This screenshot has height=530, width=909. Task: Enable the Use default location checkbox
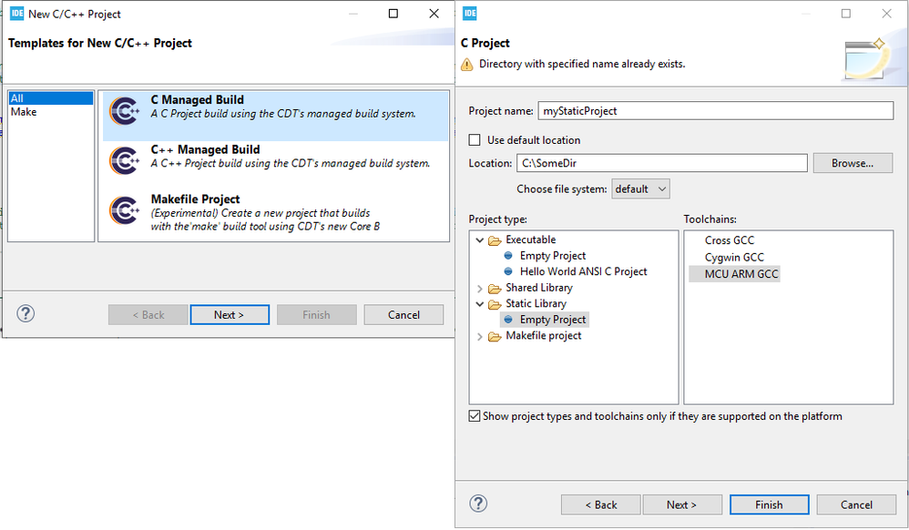pyautogui.click(x=475, y=140)
